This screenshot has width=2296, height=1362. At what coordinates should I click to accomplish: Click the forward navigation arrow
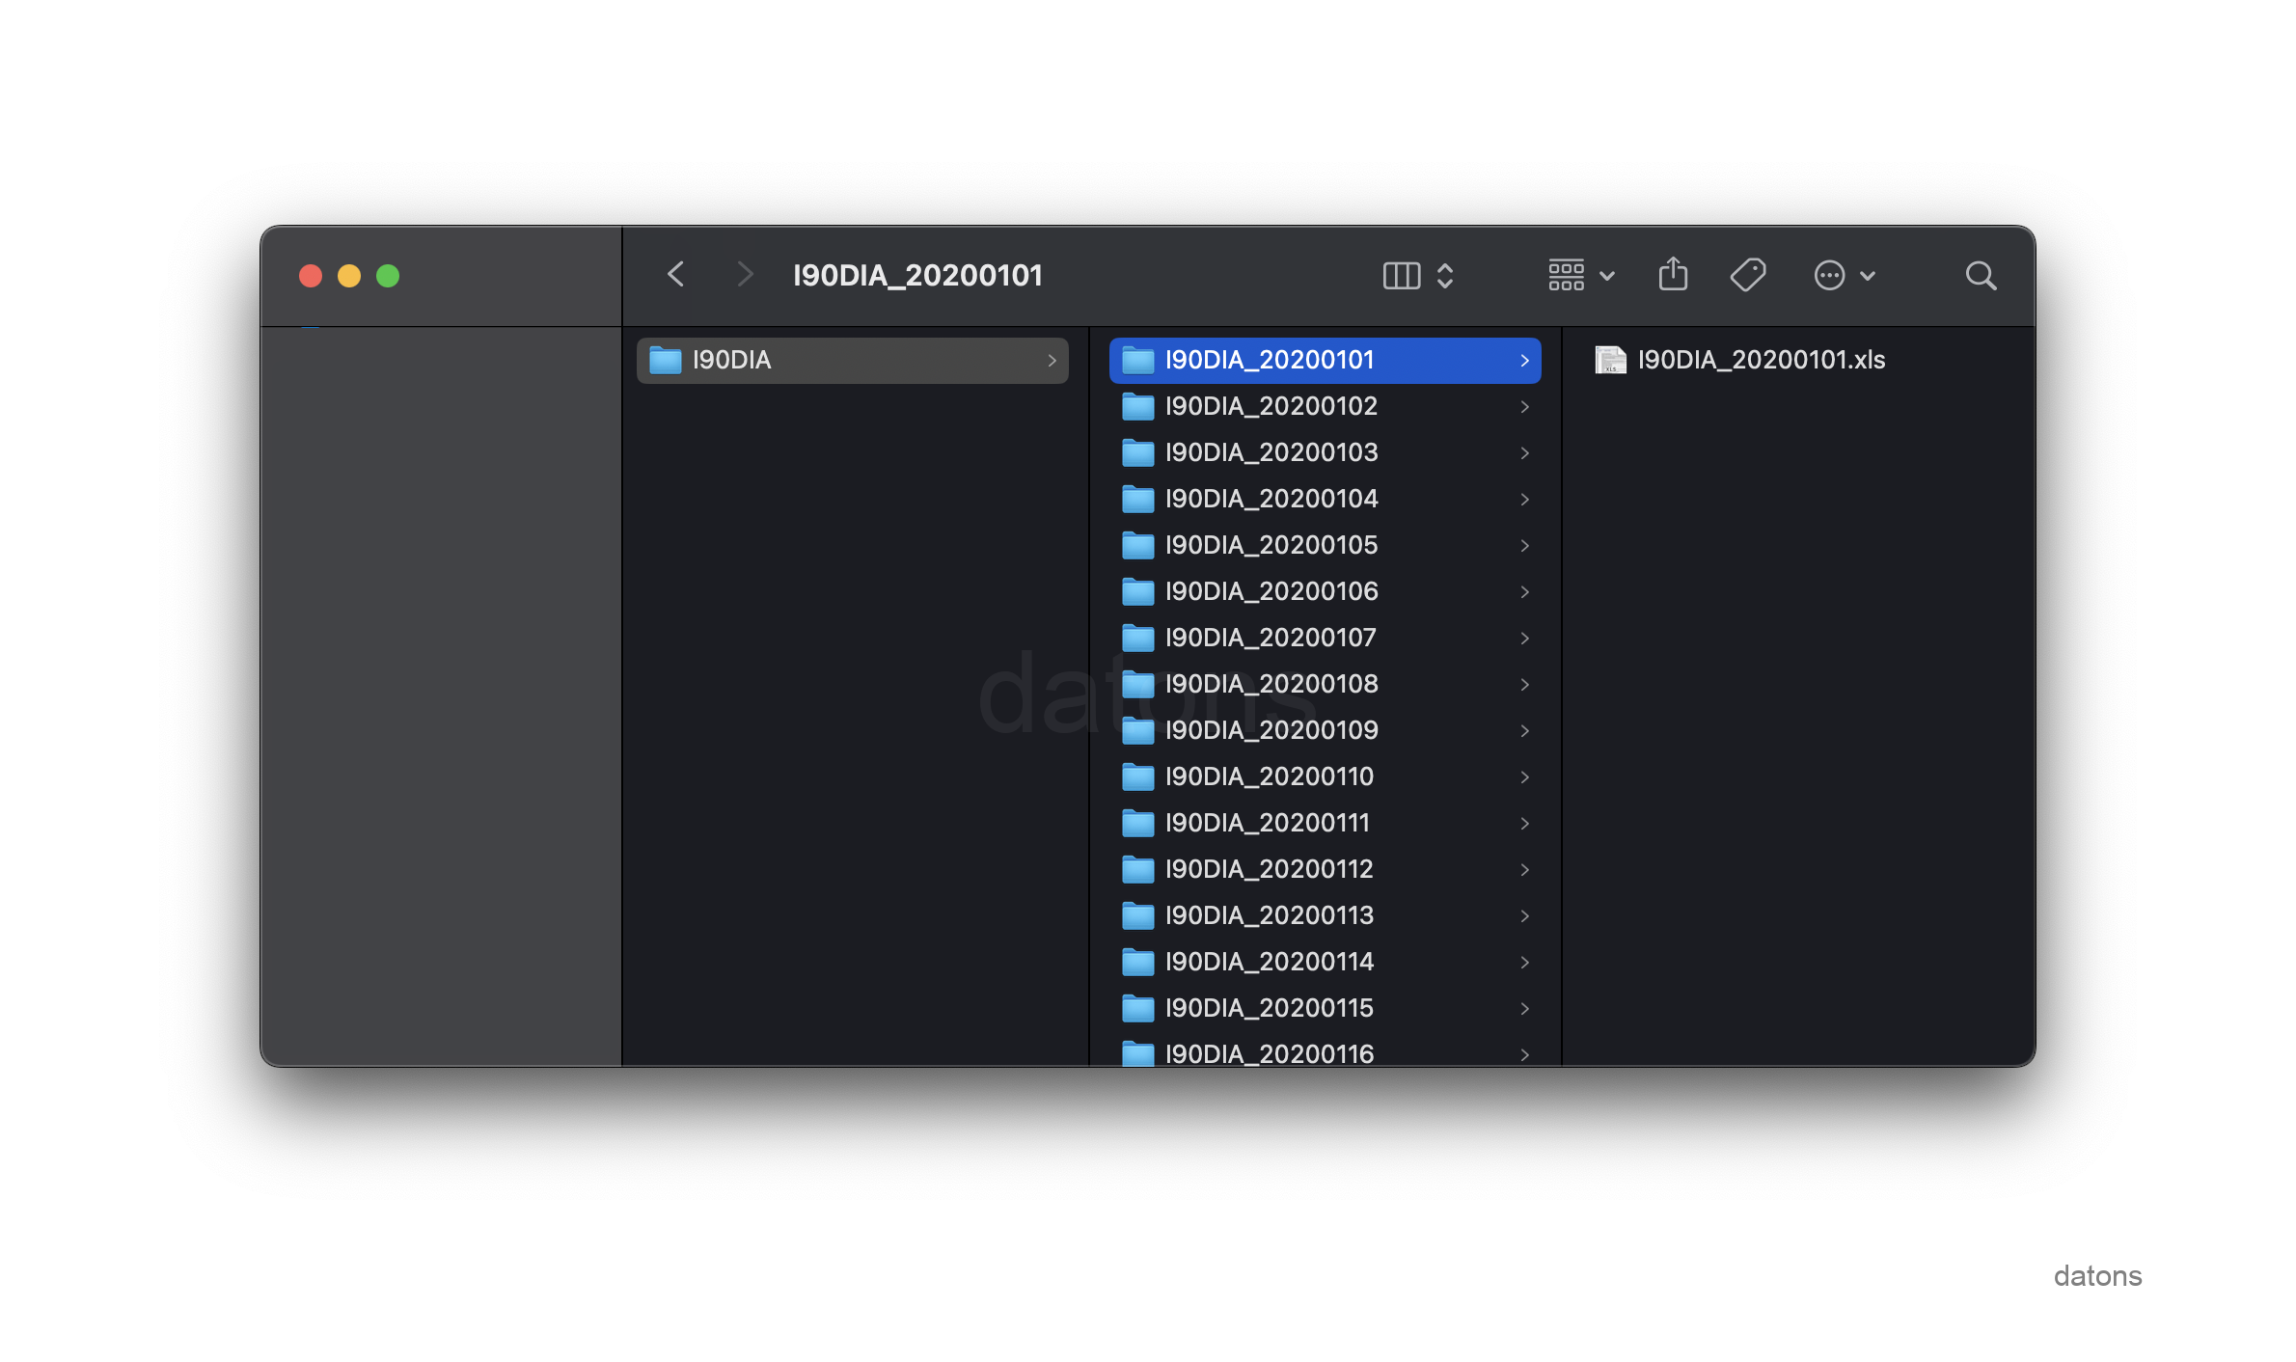pos(744,275)
